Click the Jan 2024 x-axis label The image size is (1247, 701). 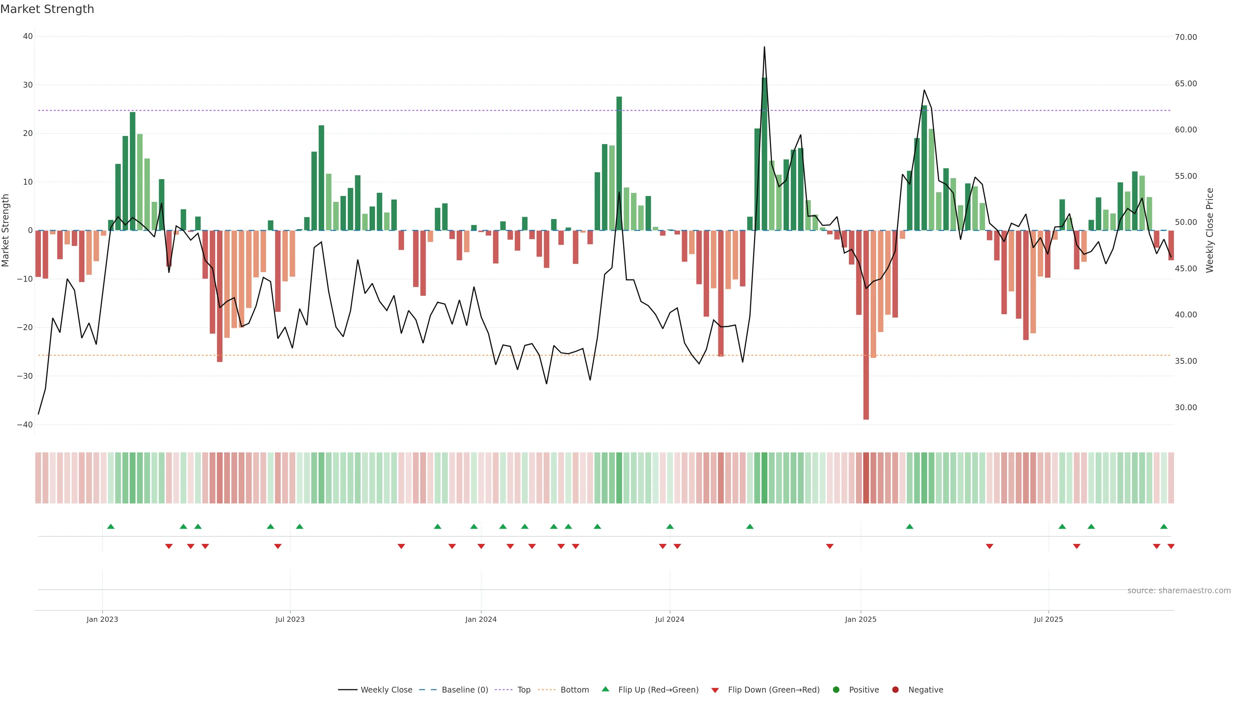coord(481,619)
